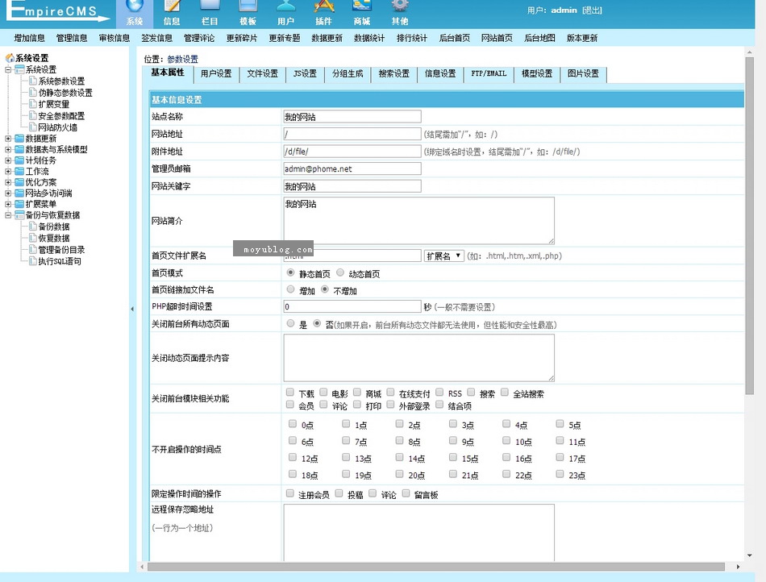766x582 pixels.
Task: Click the vertical scrollbar thumb of settings panel
Action: pyautogui.click(x=749, y=226)
